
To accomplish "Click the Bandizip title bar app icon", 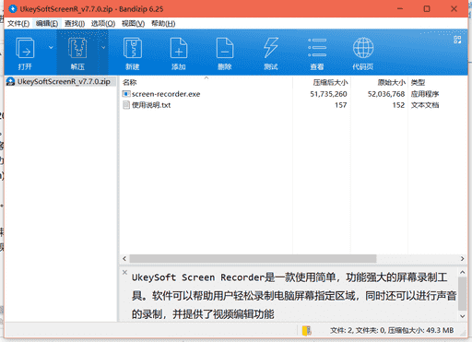I will pos(13,8).
